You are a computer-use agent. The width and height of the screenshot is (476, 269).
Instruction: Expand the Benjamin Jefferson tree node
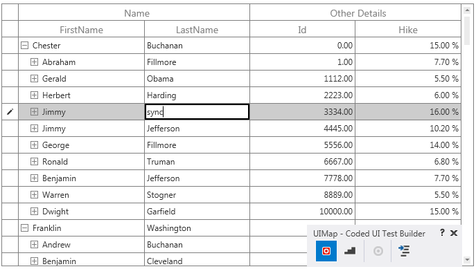[35, 178]
